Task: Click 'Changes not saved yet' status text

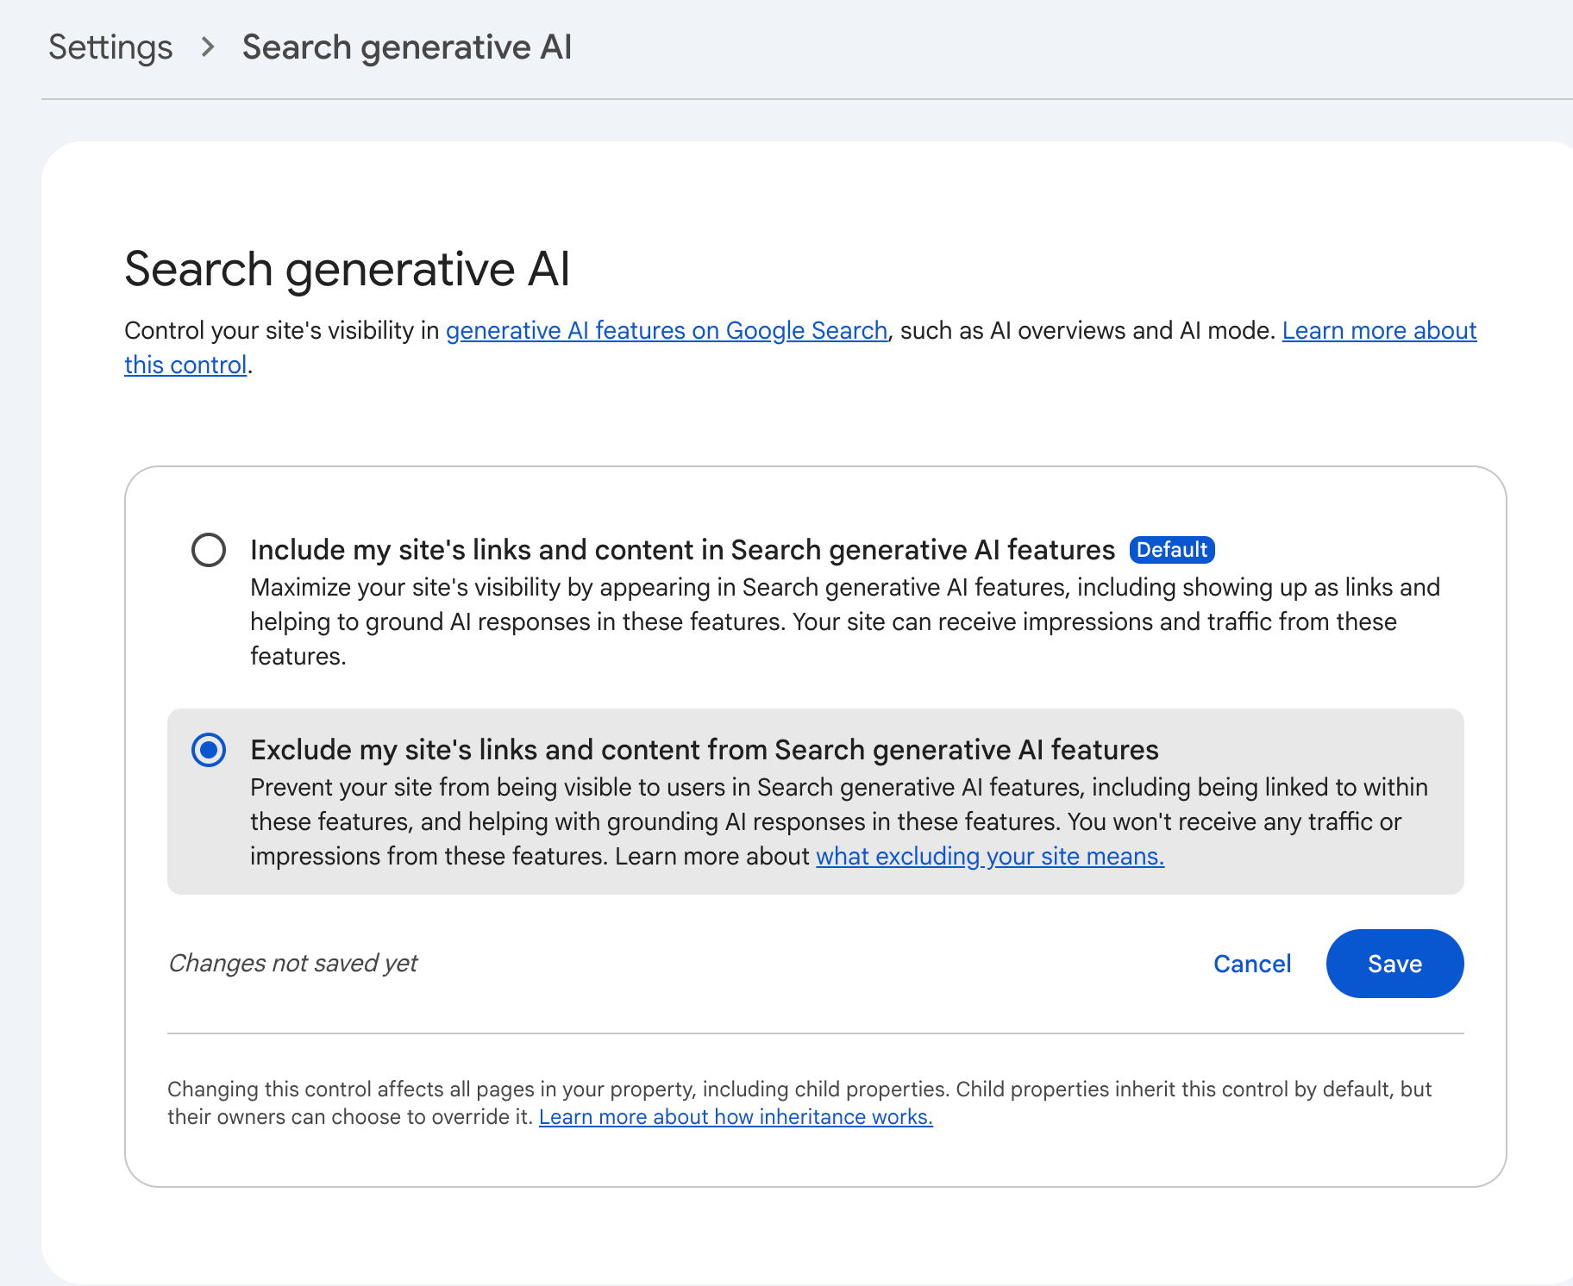Action: pos(293,963)
